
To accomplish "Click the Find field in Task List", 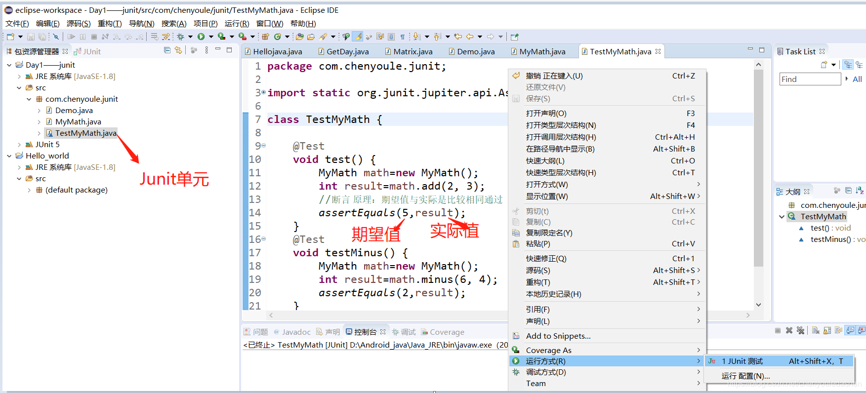I will pyautogui.click(x=810, y=79).
